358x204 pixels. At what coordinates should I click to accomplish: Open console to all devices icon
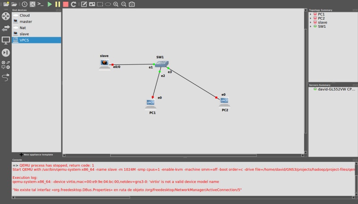pyautogui.click(x=40, y=4)
